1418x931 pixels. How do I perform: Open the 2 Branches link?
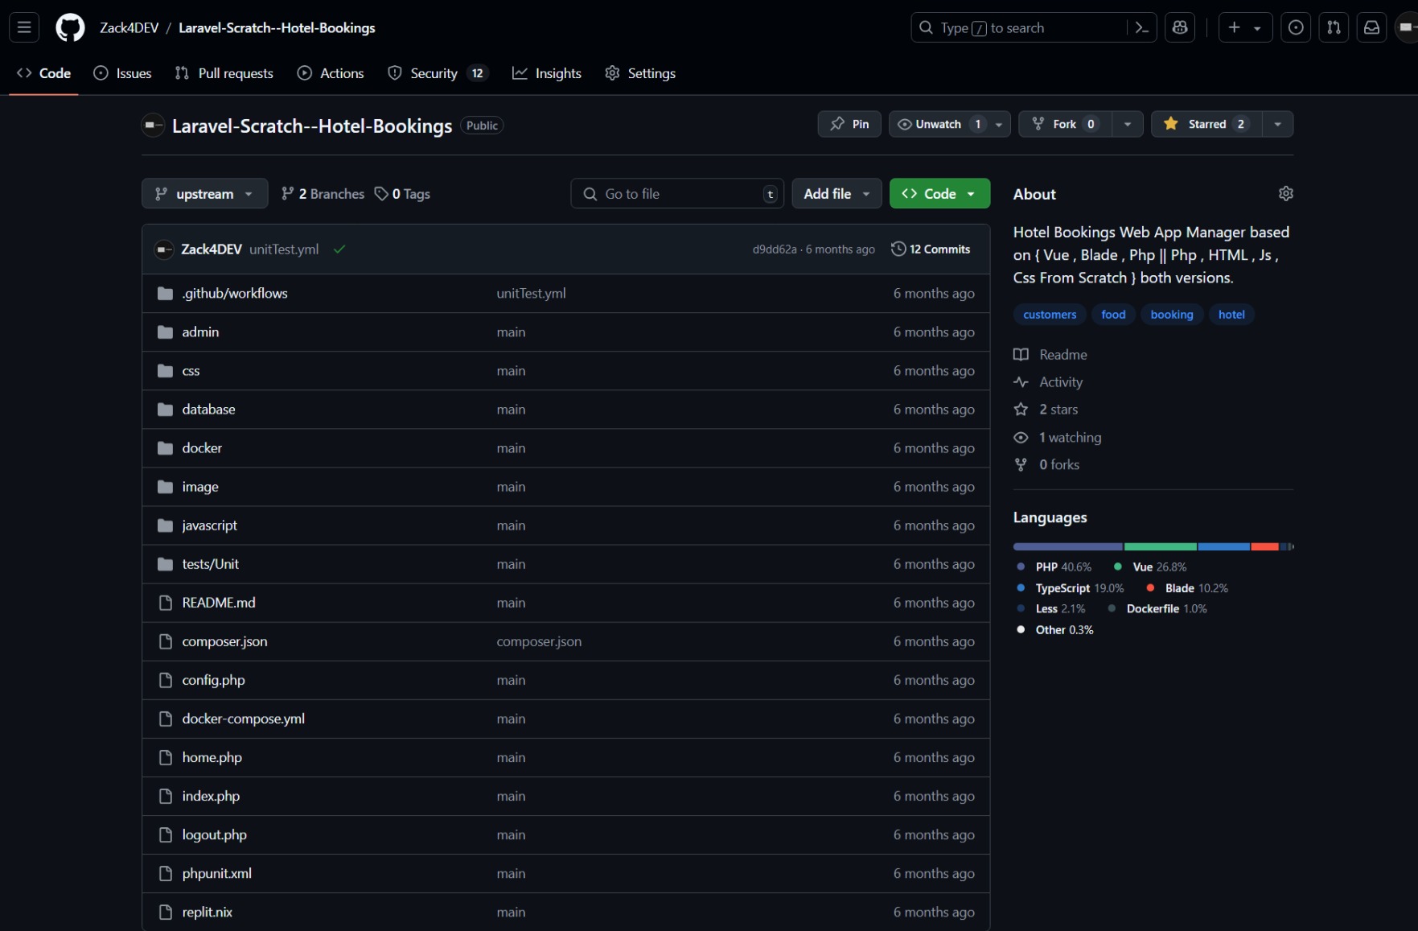tap(323, 194)
